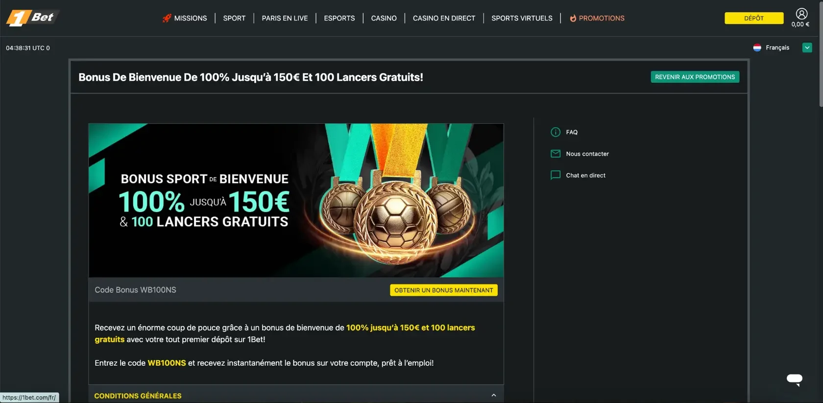Click the page vertical scrollbar
The image size is (823, 403).
(821, 54)
